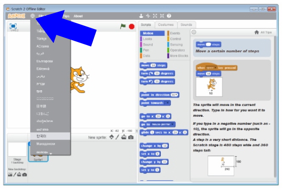
Task: Take new sprite photo with camera icon
Action: (x=131, y=137)
